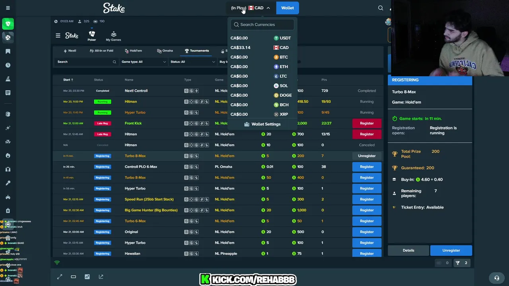
Task: Click the pop-out window icon
Action: tap(101, 277)
